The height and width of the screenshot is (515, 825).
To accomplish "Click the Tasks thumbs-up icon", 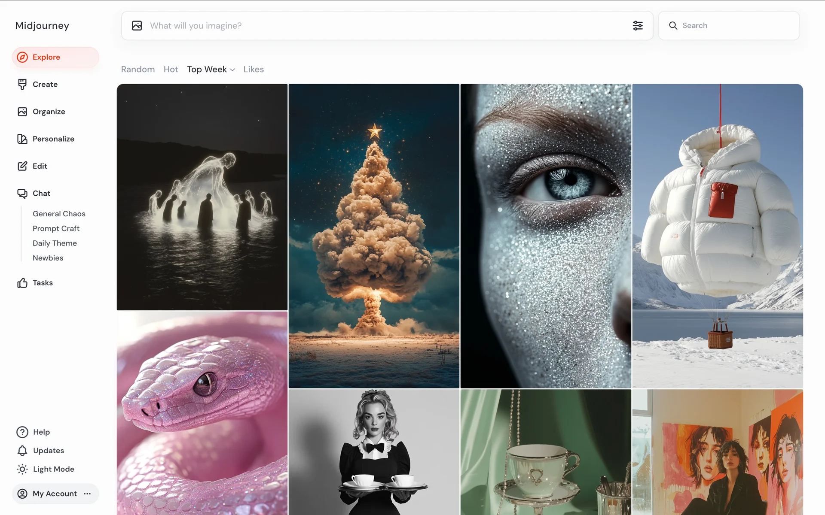I will [x=22, y=283].
